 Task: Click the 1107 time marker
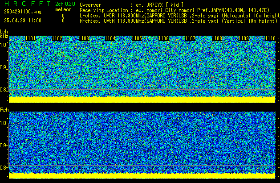(x=191, y=38)
